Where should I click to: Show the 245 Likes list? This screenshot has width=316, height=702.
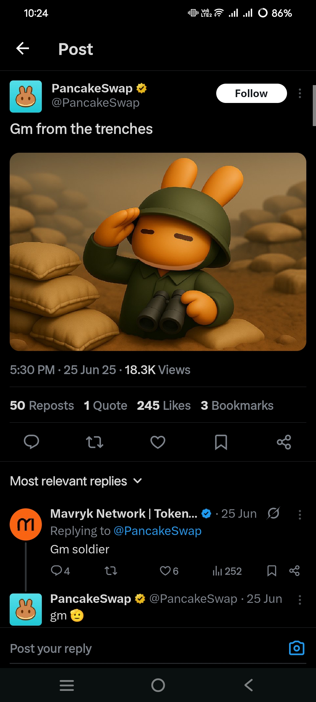click(x=164, y=405)
